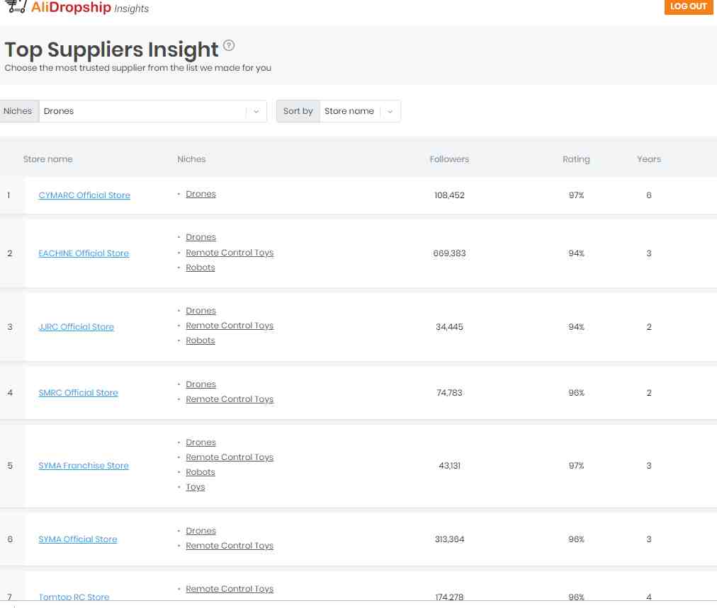Screen dimensions: 717x608
Task: Open JJRC Official Store link
Action: click(77, 326)
